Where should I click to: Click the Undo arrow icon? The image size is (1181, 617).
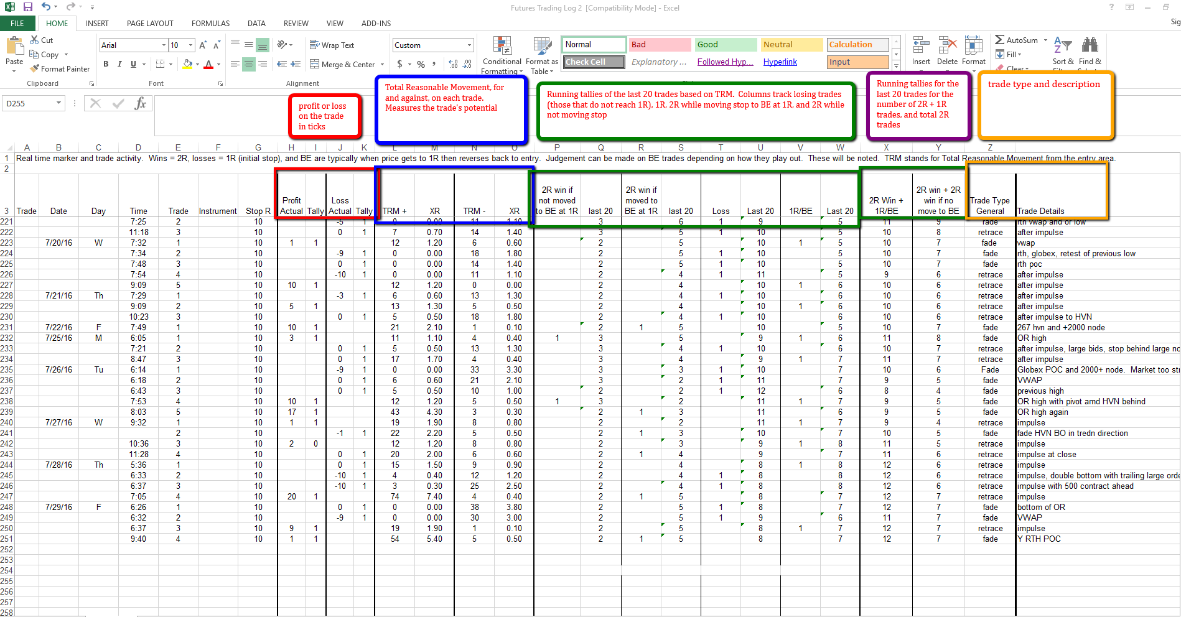click(46, 7)
